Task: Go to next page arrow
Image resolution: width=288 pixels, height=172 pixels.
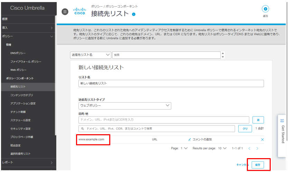Action: [x=257, y=148]
